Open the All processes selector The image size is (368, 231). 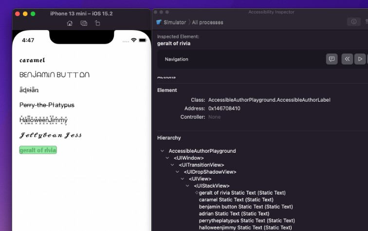(207, 22)
